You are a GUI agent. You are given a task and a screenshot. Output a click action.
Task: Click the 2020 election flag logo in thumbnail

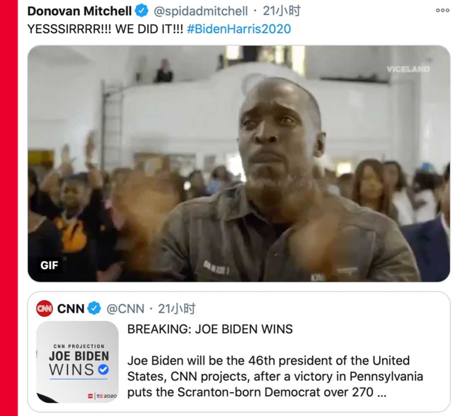102,396
